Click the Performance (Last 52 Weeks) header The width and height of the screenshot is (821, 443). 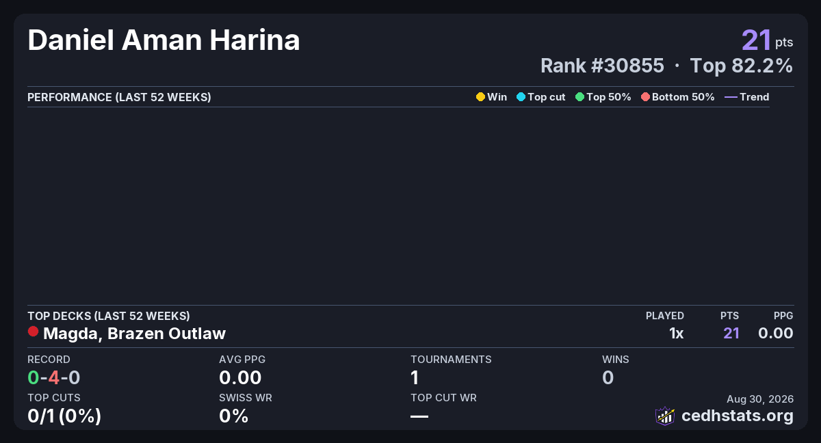(x=119, y=97)
